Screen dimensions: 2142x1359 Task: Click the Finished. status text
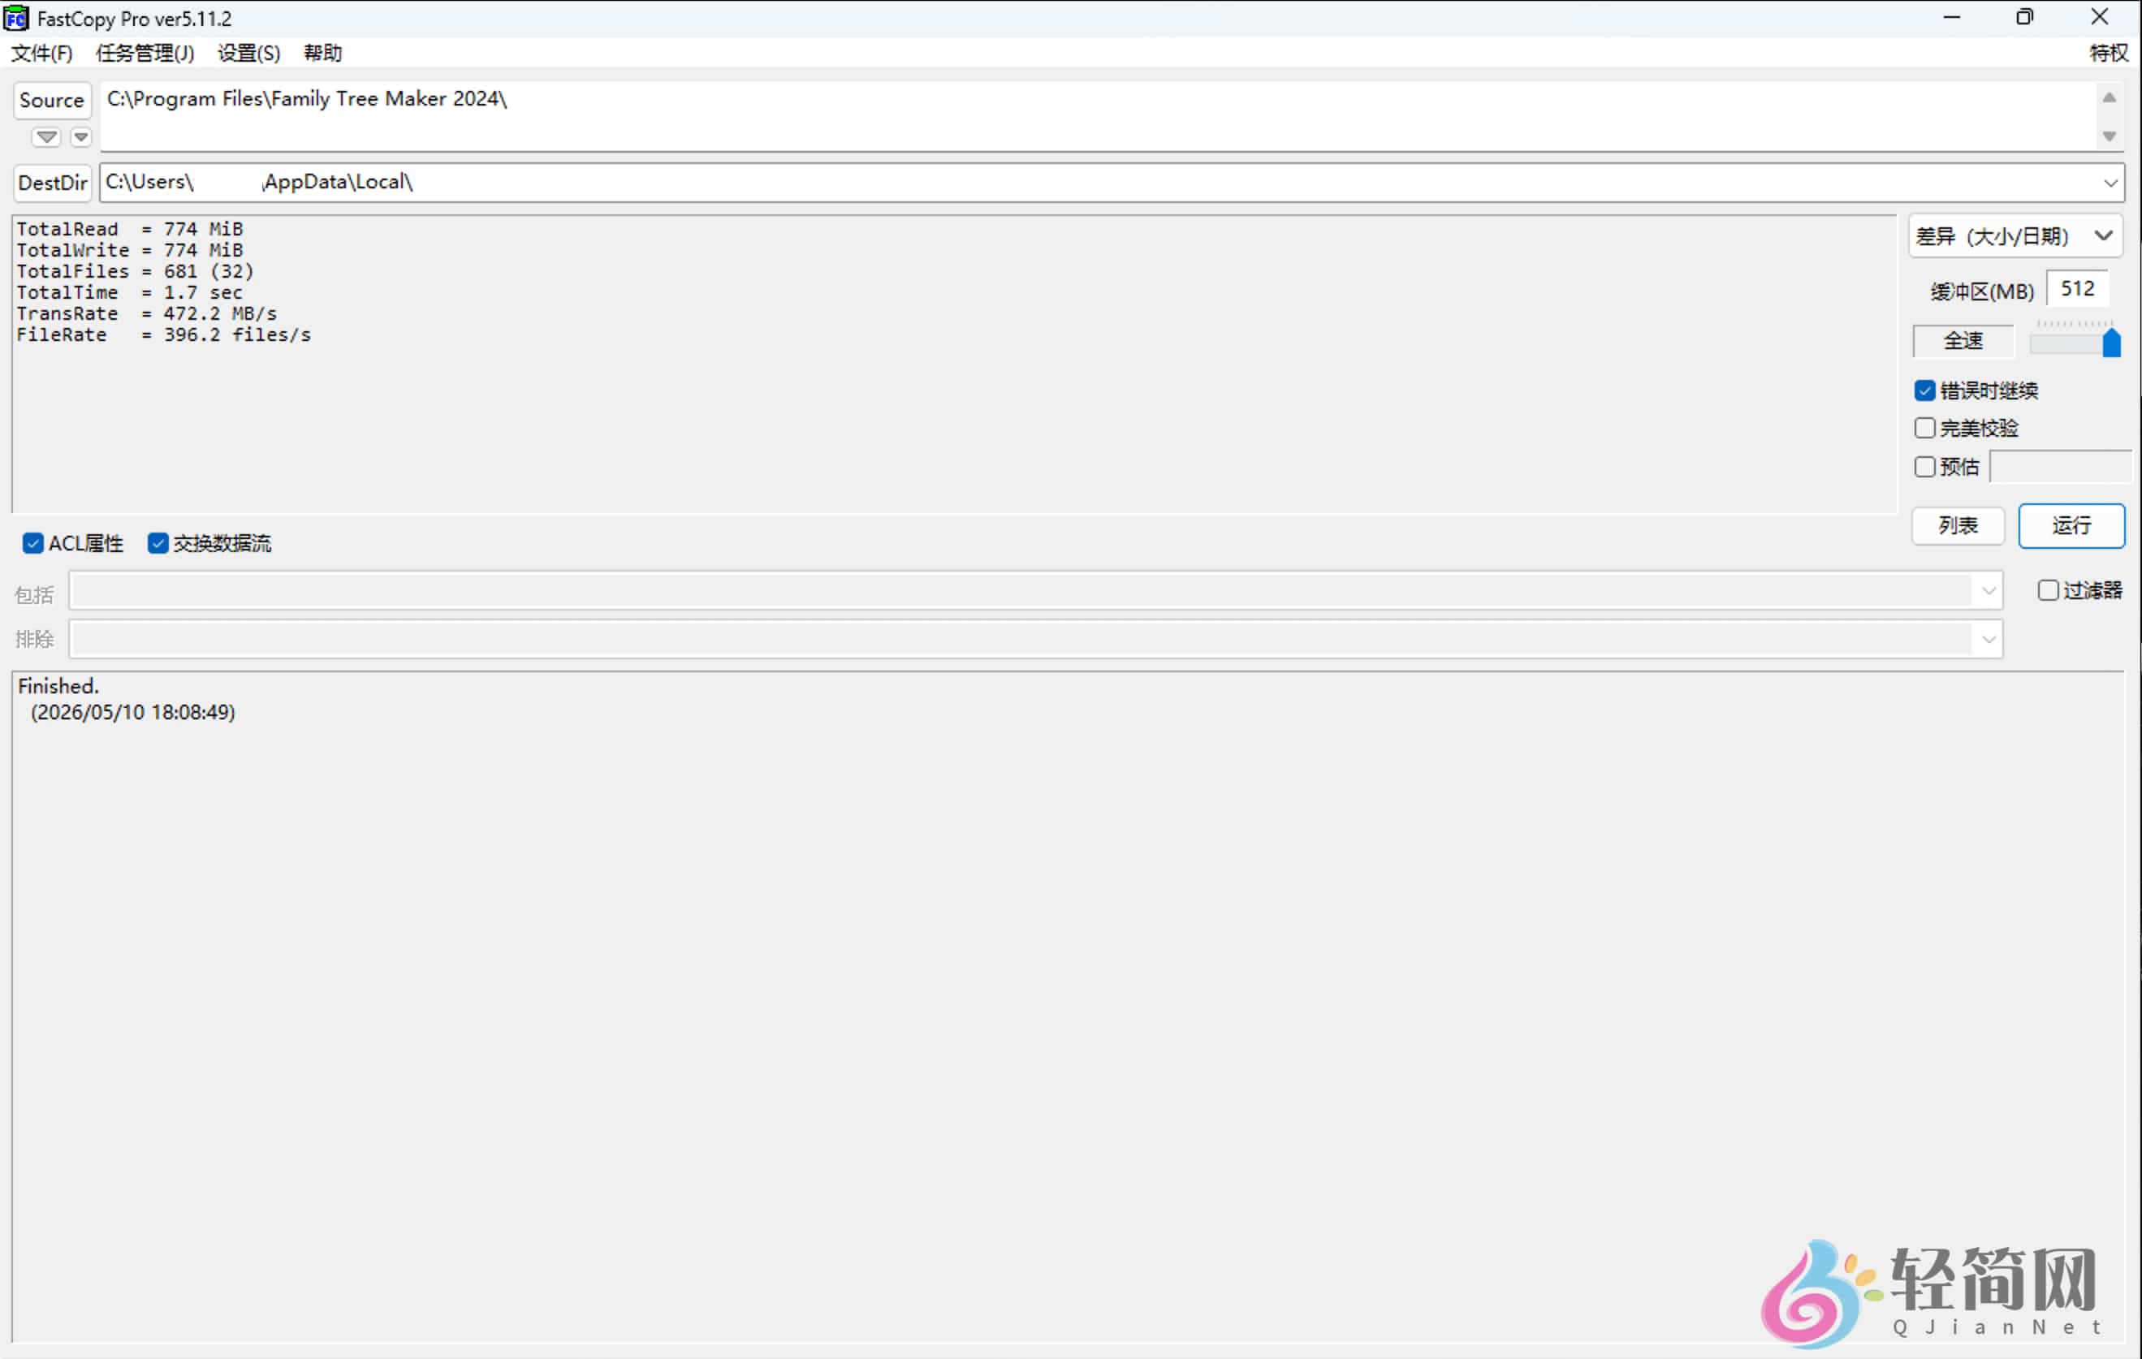point(58,686)
